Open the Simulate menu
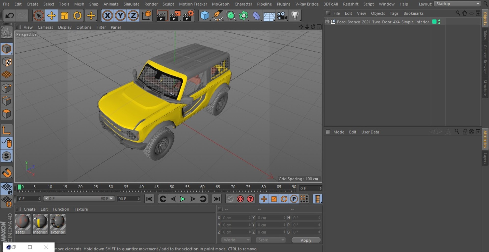 131,4
